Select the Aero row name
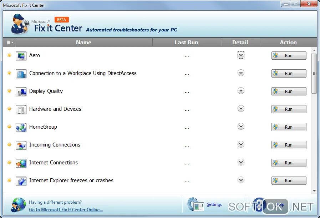This screenshot has height=218, width=320. pos(35,55)
